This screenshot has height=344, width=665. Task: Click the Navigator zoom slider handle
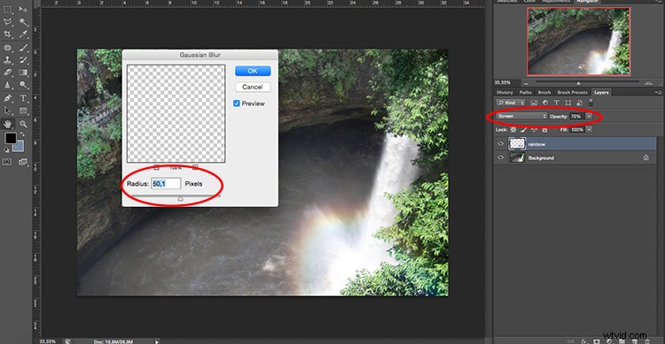(x=578, y=83)
